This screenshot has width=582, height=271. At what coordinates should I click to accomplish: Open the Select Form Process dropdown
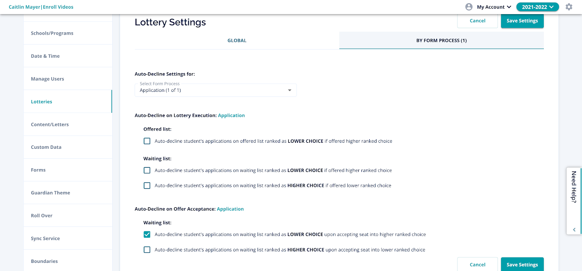216,90
